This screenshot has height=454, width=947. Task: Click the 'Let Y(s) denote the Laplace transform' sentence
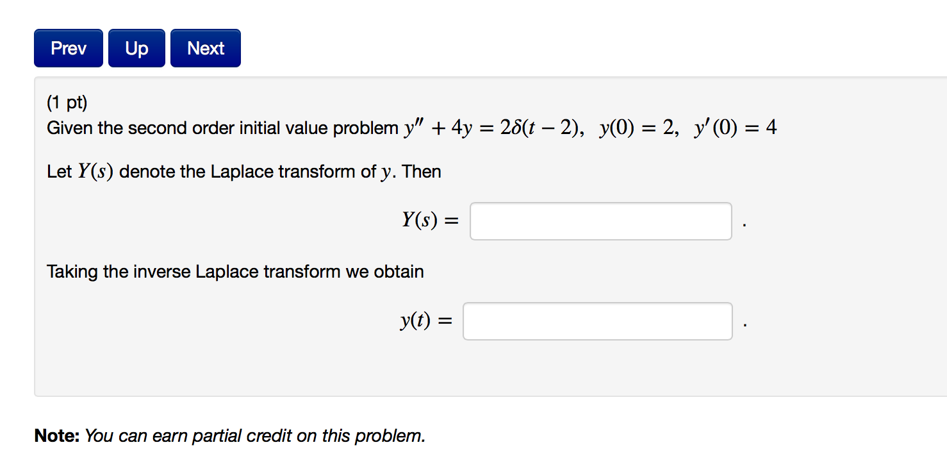(x=243, y=172)
